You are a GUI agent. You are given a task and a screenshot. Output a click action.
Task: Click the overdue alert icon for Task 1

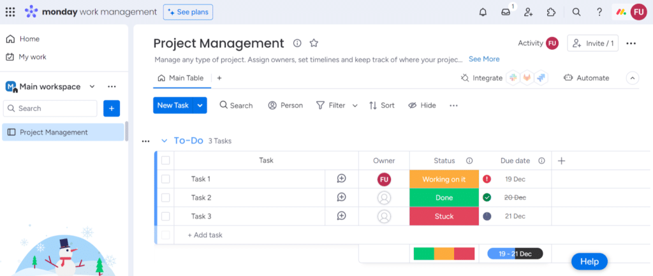487,179
